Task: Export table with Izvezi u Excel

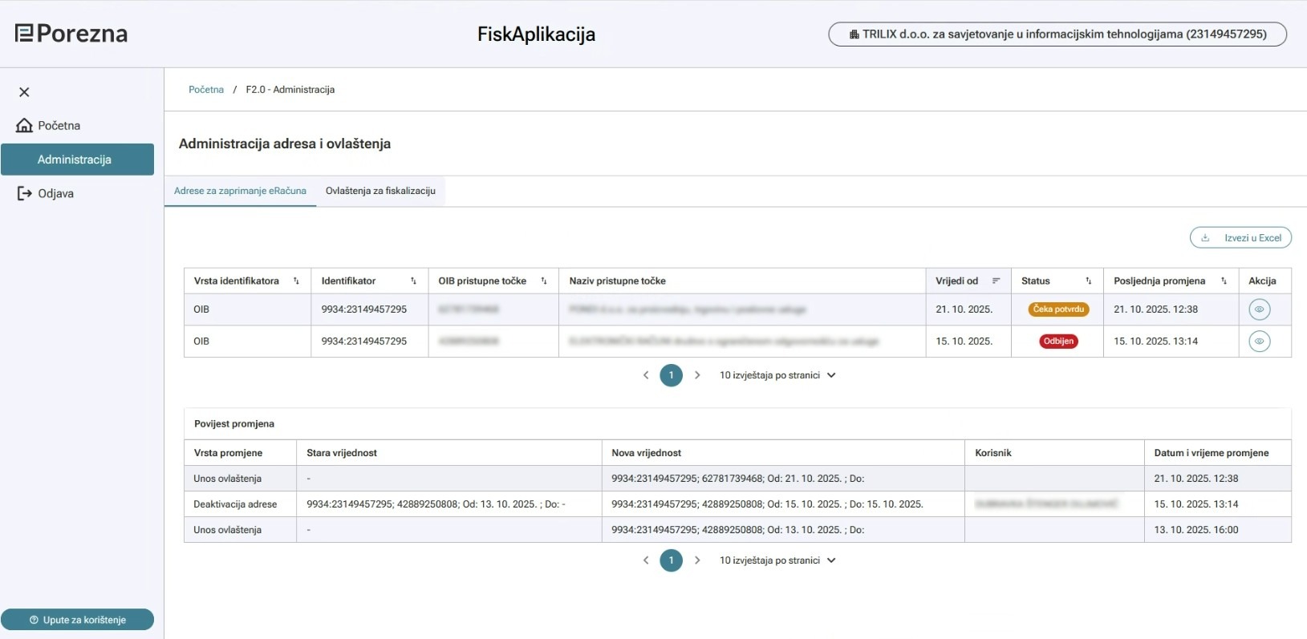Action: coord(1240,238)
